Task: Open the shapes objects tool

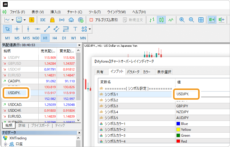Action: point(84,29)
